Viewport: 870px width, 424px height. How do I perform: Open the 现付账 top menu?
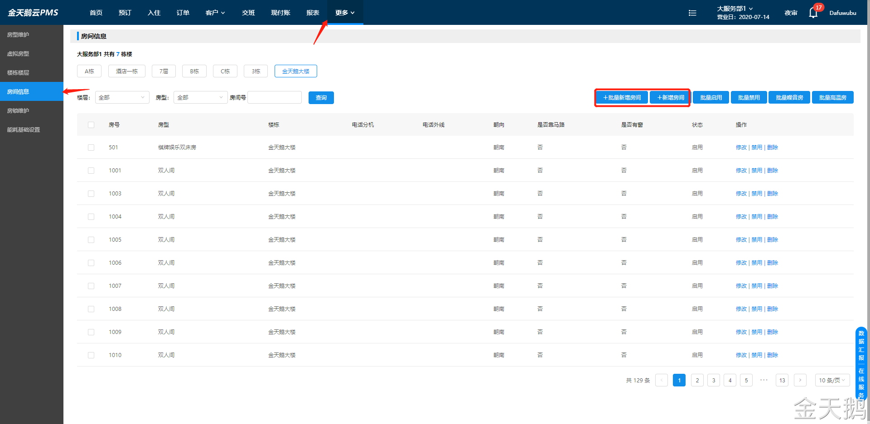click(280, 13)
